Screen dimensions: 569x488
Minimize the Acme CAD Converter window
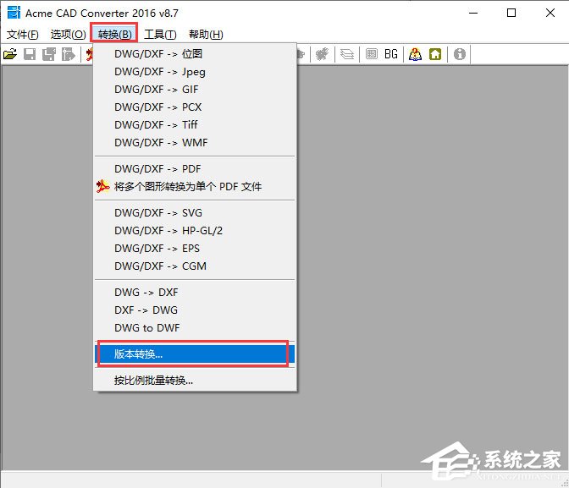tap(473, 13)
